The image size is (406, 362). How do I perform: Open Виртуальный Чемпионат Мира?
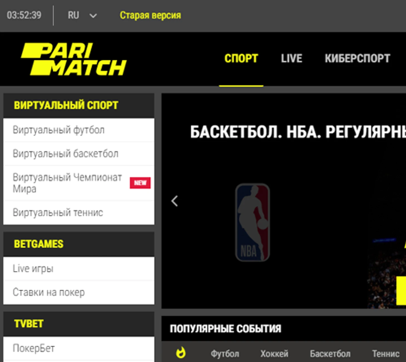coord(79,183)
